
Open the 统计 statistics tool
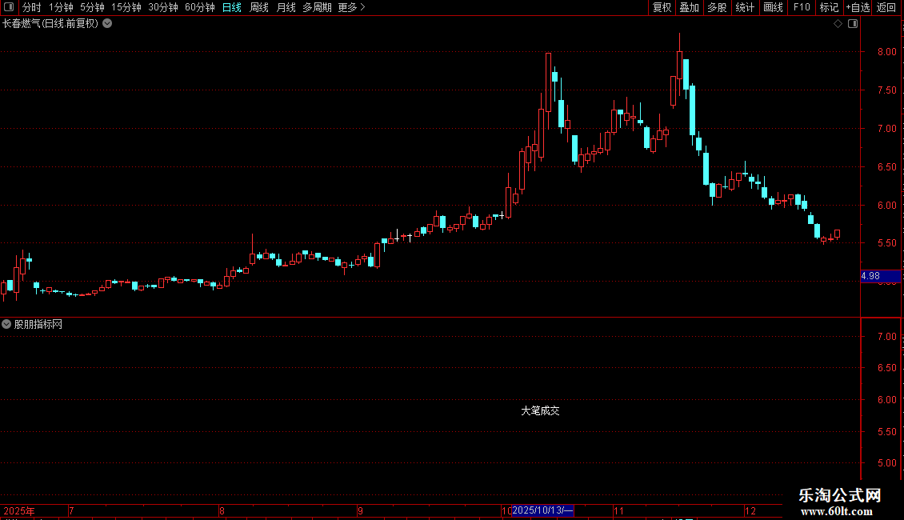point(745,7)
